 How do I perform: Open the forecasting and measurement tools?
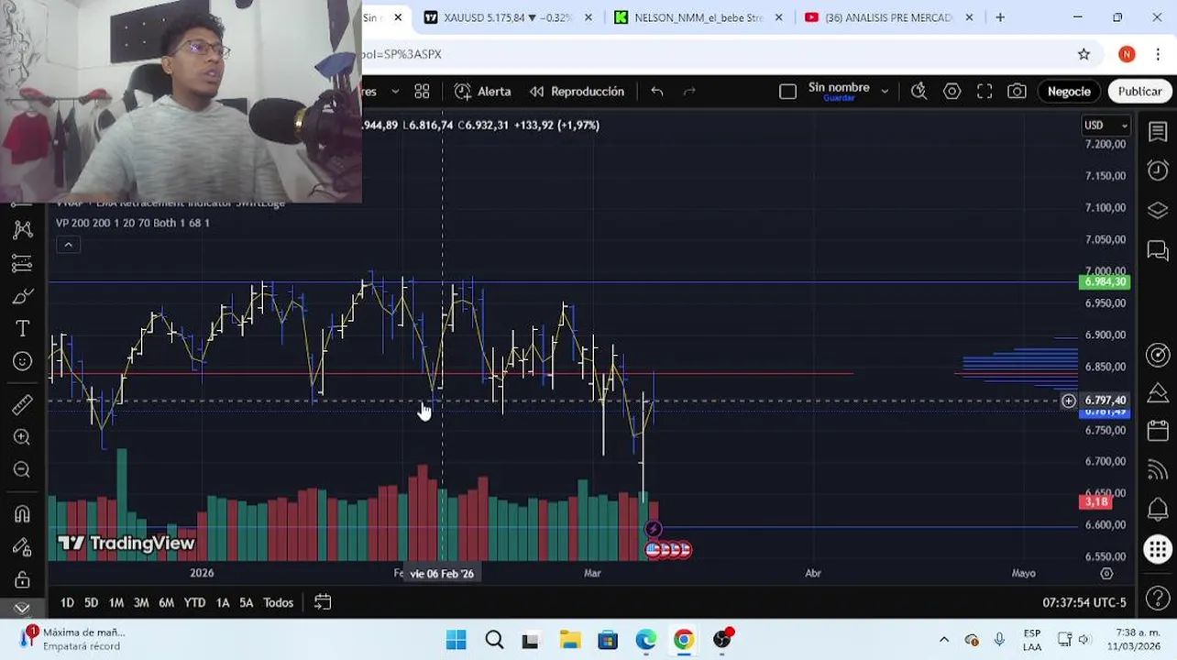pyautogui.click(x=22, y=263)
